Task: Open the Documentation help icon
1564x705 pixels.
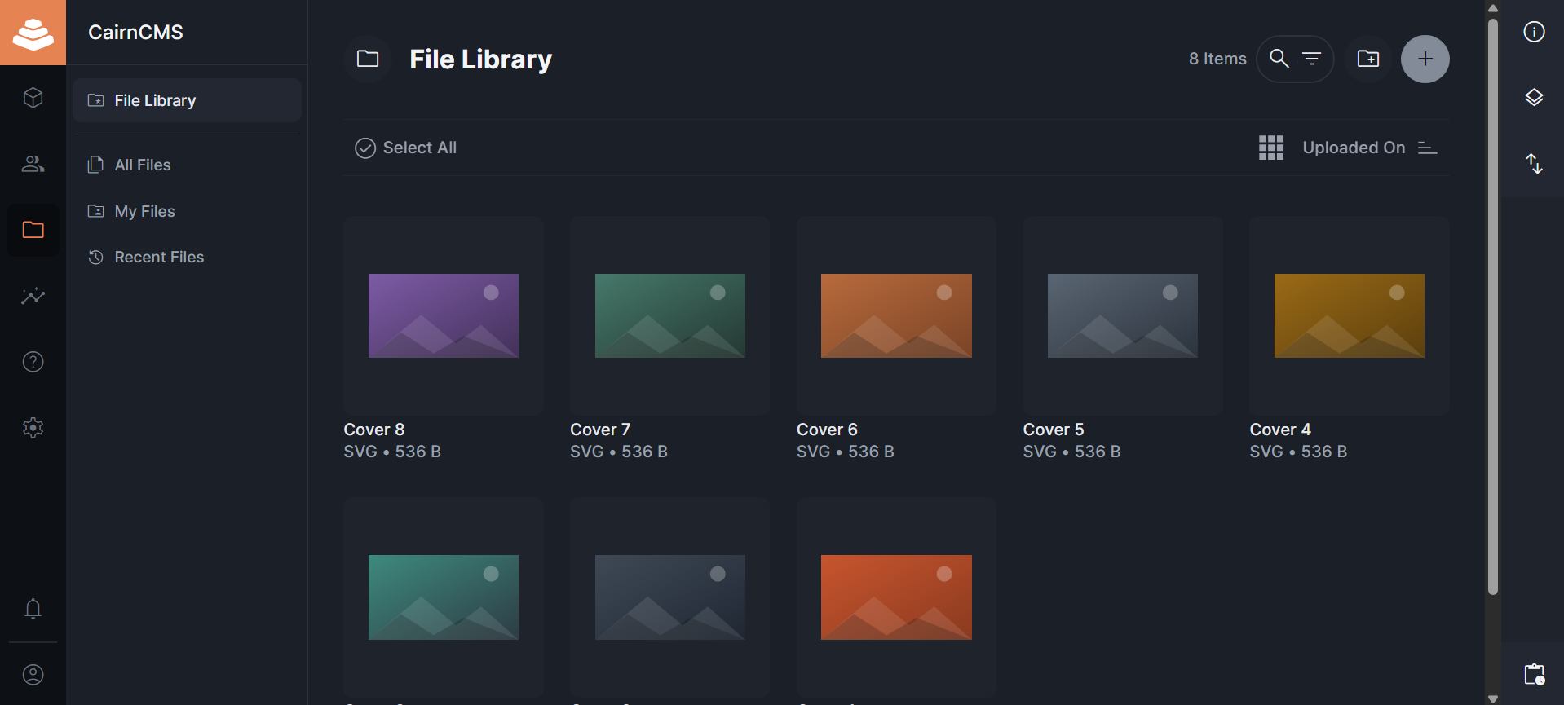Action: (33, 362)
